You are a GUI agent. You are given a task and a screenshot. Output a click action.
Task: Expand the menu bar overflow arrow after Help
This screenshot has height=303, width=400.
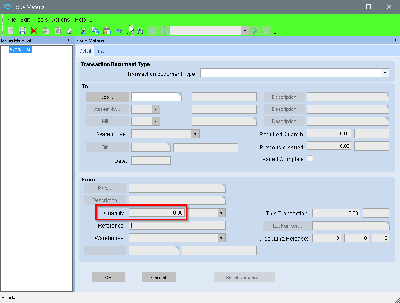point(91,21)
